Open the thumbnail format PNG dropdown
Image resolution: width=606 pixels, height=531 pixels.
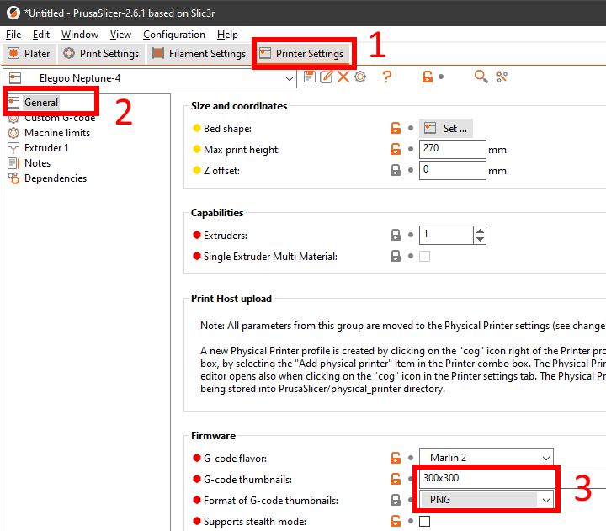486,500
